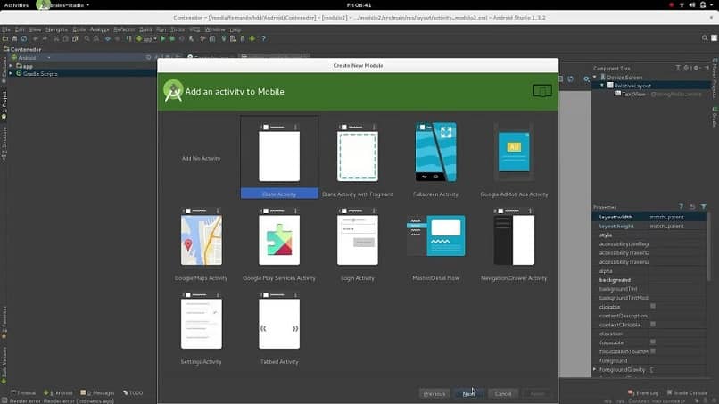Click the Undo arrow in toolbar
Image resolution: width=719 pixels, height=404 pixels.
pos(36,39)
